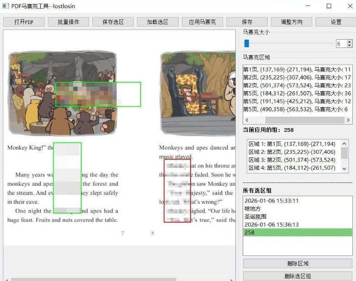
Task: Decrease mosaic size with spinner down arrow
Action: coord(350,46)
